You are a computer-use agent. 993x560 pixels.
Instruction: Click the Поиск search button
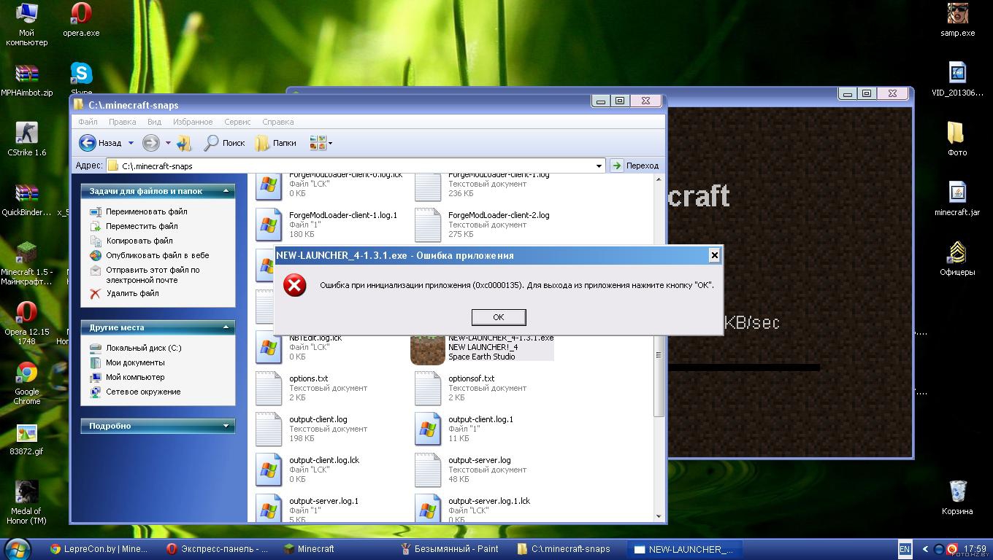[x=224, y=143]
